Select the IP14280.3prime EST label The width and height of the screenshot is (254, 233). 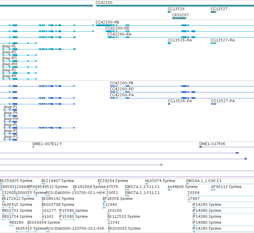(x=207, y=205)
